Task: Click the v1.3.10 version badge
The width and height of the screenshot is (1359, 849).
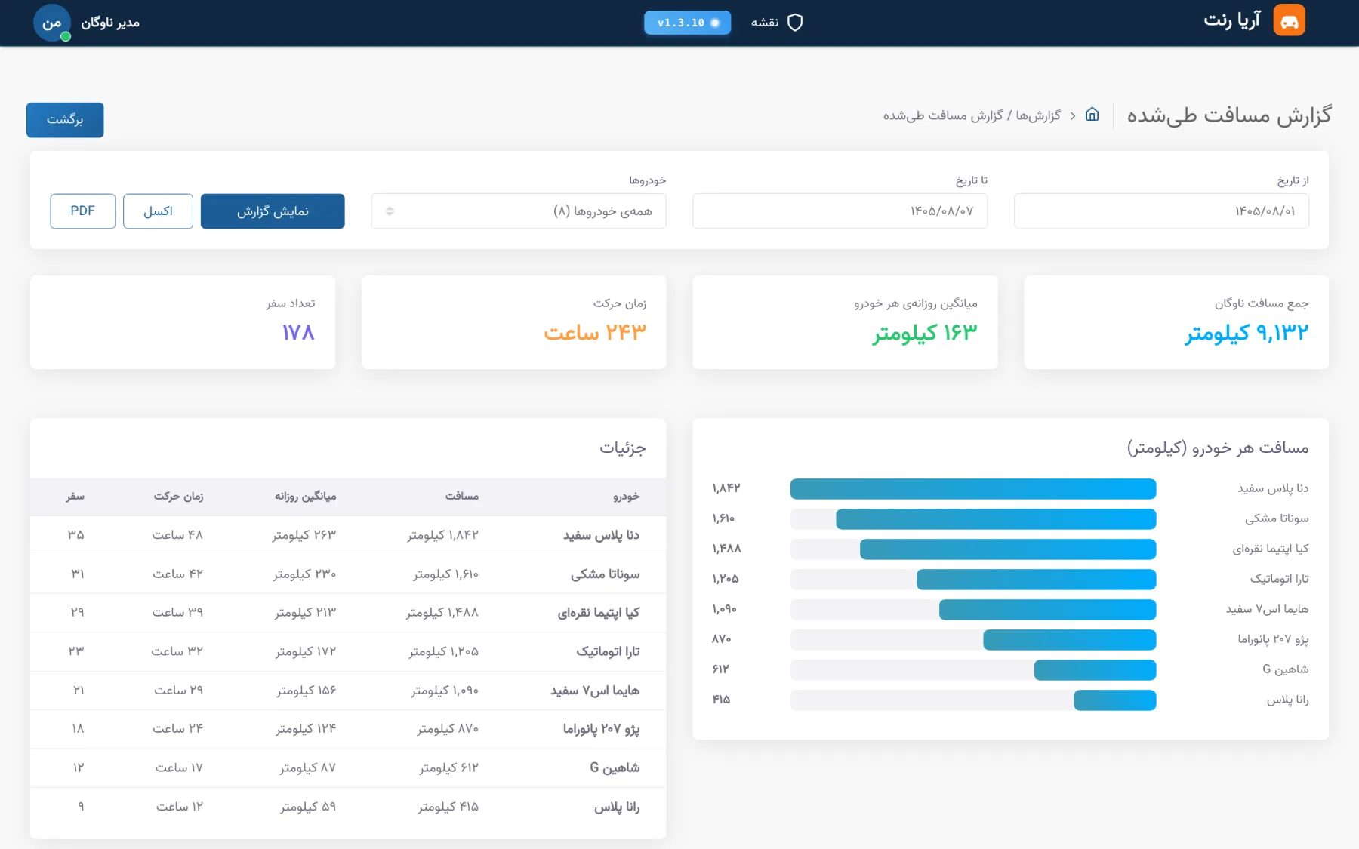Action: coord(687,23)
